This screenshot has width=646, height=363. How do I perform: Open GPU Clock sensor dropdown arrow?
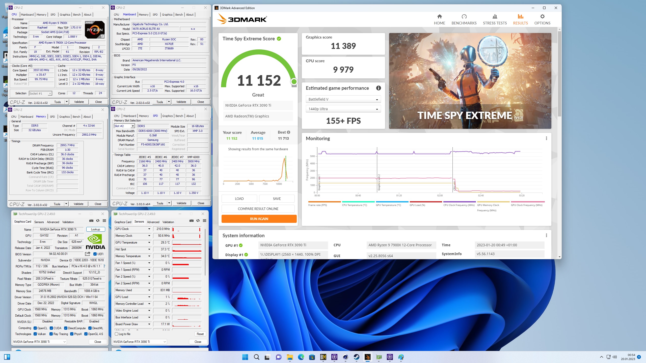coord(149,229)
